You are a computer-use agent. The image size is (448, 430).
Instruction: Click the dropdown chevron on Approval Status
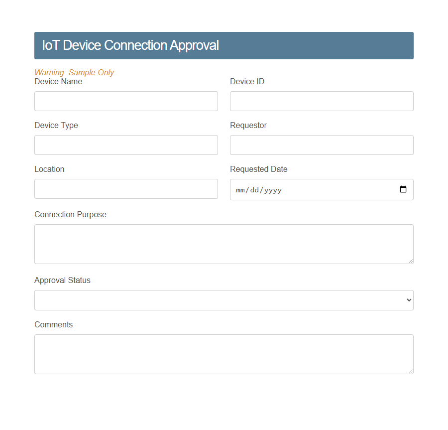point(408,300)
